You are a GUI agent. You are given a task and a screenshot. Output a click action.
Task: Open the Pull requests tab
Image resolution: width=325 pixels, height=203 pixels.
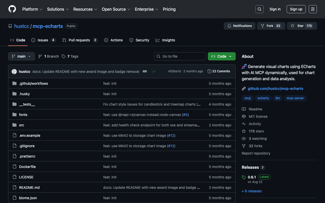click(x=79, y=40)
